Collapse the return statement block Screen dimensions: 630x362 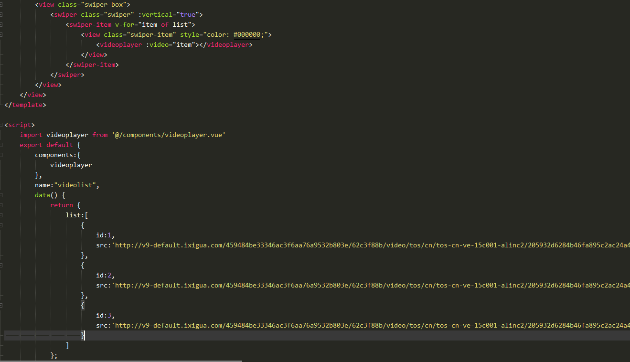click(x=1, y=205)
